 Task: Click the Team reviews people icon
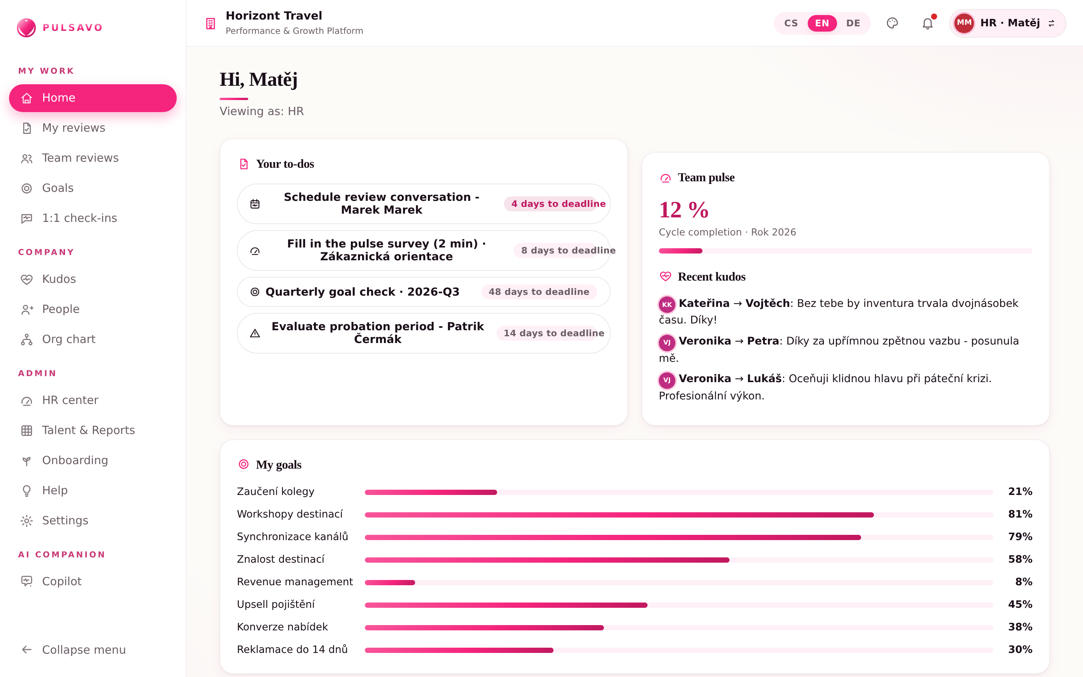coord(27,158)
